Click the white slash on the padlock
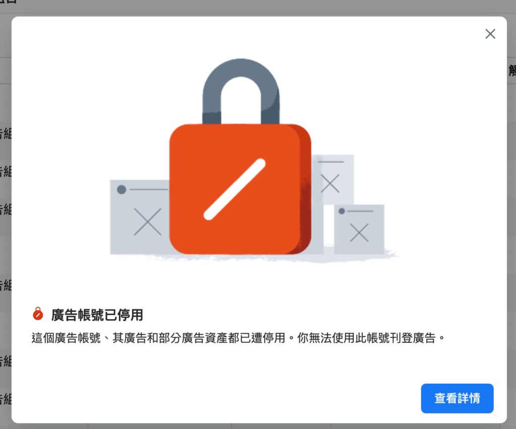Image resolution: width=516 pixels, height=429 pixels. coord(234,189)
